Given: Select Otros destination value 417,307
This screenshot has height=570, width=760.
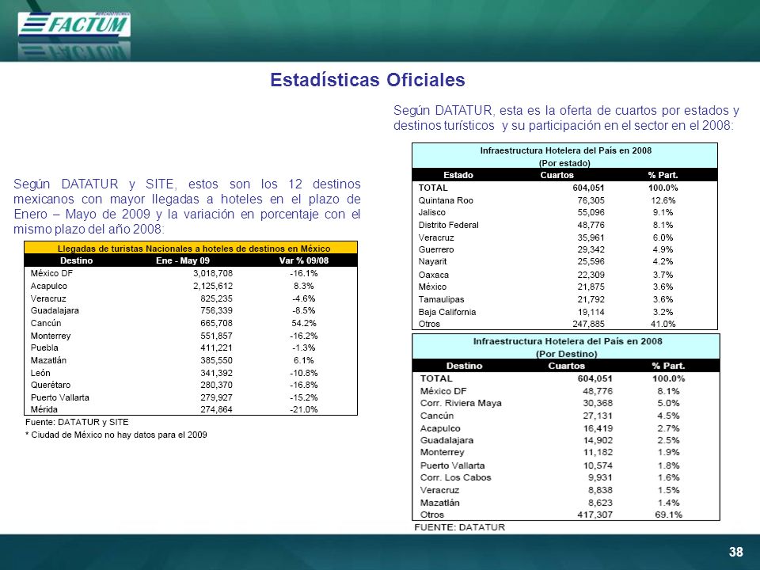Looking at the screenshot, I should [595, 515].
